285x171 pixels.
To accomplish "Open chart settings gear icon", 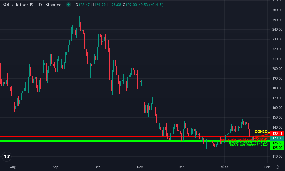I will [x=277, y=167].
